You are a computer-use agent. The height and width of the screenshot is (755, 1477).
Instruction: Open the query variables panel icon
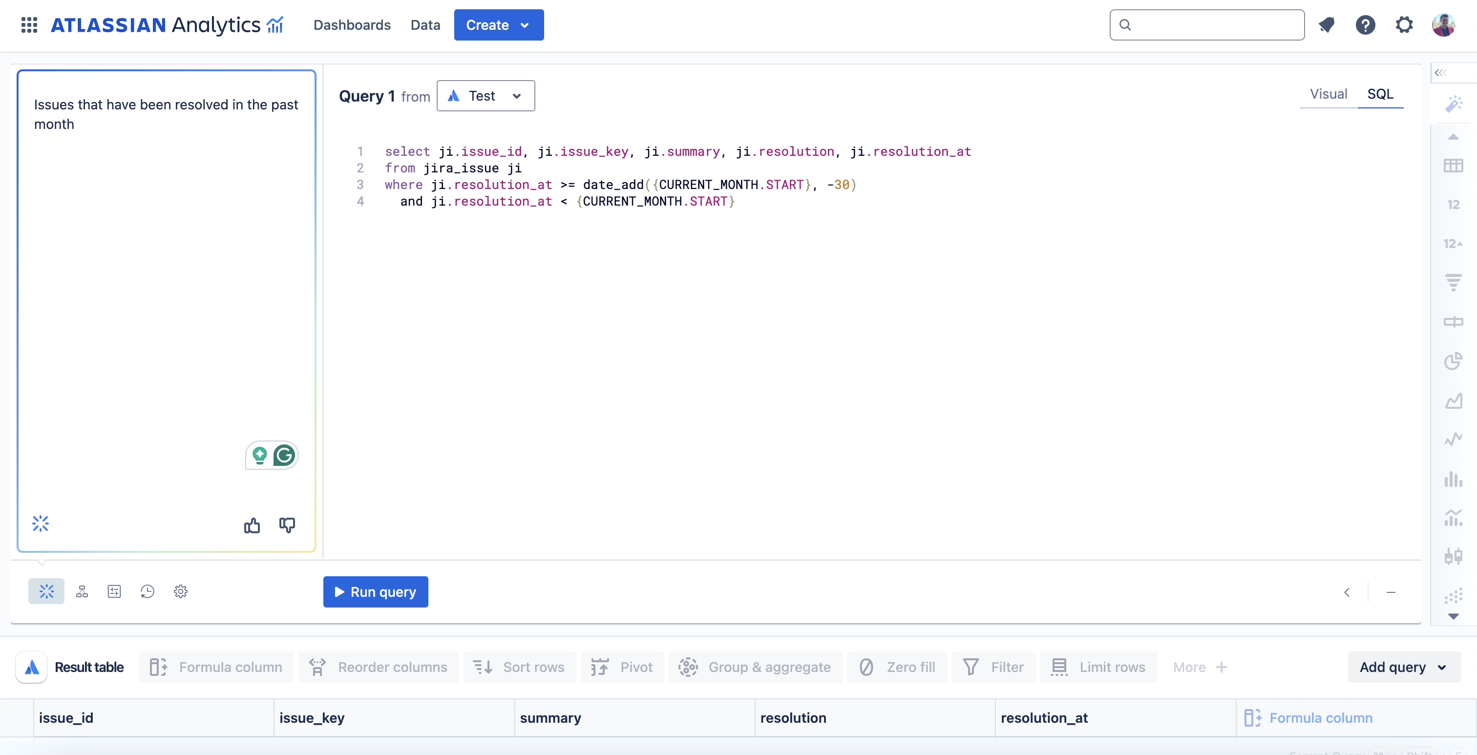114,591
